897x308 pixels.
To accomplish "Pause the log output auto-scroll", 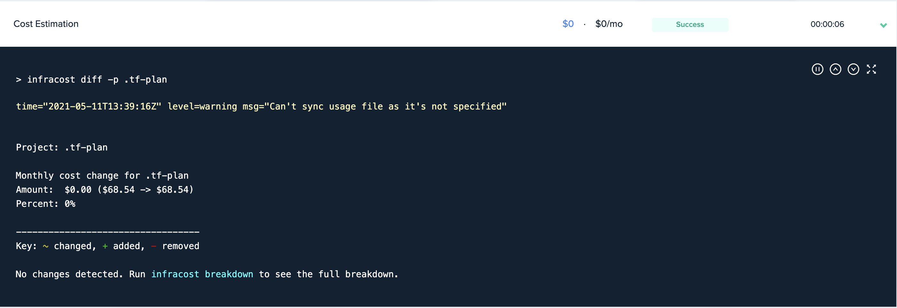I will click(x=817, y=69).
